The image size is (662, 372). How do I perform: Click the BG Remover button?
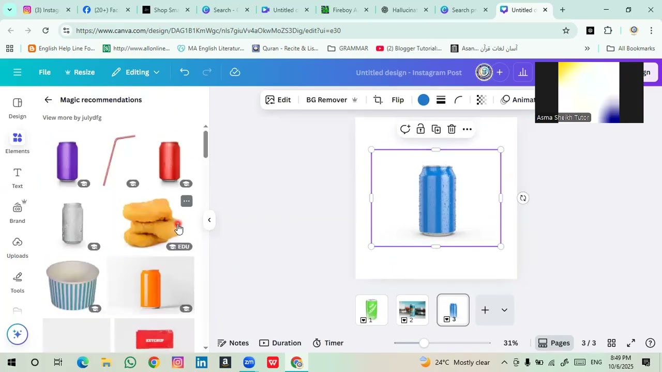click(332, 100)
